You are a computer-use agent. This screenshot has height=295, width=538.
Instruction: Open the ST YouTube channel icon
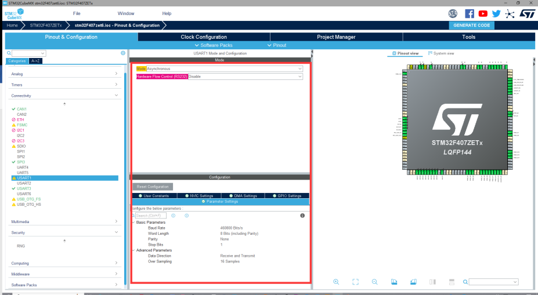coord(483,14)
